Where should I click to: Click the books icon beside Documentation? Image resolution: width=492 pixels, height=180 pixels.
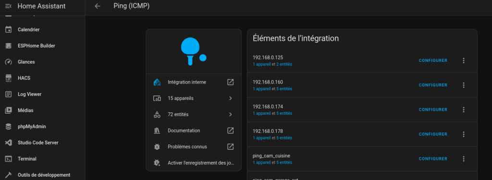pos(157,131)
